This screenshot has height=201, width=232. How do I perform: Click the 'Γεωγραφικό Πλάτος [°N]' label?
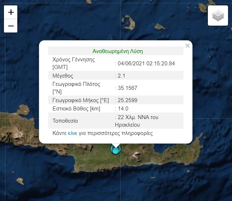(76, 88)
